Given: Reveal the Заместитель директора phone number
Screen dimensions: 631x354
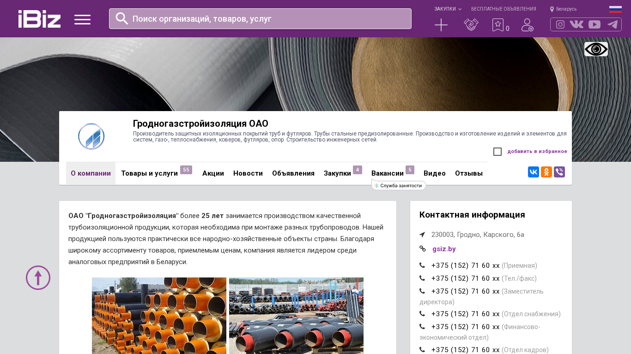Looking at the screenshot, I should coord(466,291).
